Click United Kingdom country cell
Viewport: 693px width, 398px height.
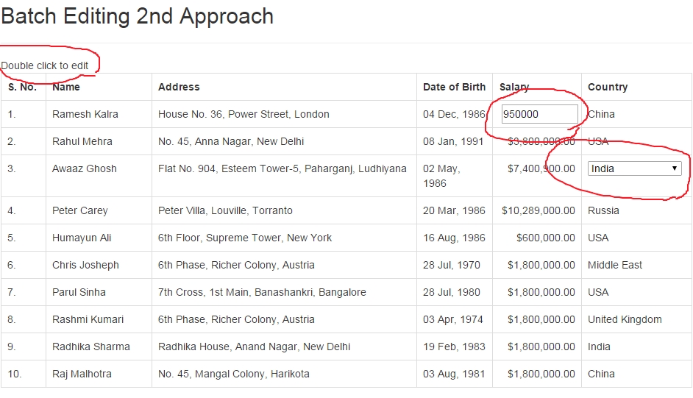tap(636, 319)
